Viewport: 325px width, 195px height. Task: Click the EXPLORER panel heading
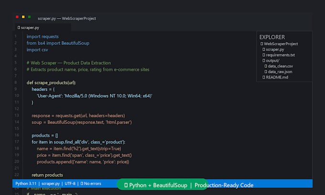click(x=272, y=37)
